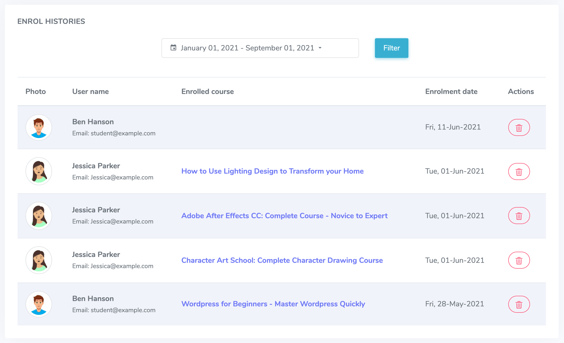The image size is (564, 343).
Task: Click the date range text January 01, 2021 - September 01, 2021
Action: pos(247,48)
